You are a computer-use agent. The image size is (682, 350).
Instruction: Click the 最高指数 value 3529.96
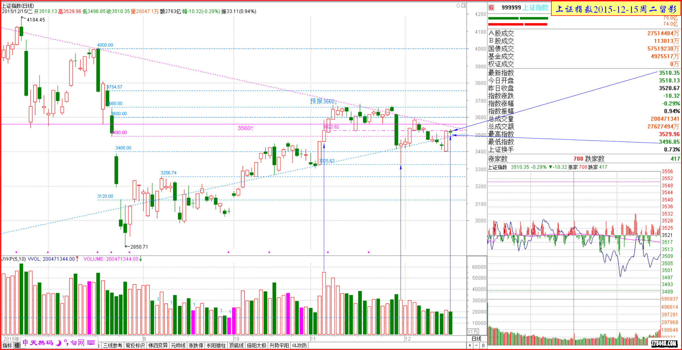click(669, 134)
